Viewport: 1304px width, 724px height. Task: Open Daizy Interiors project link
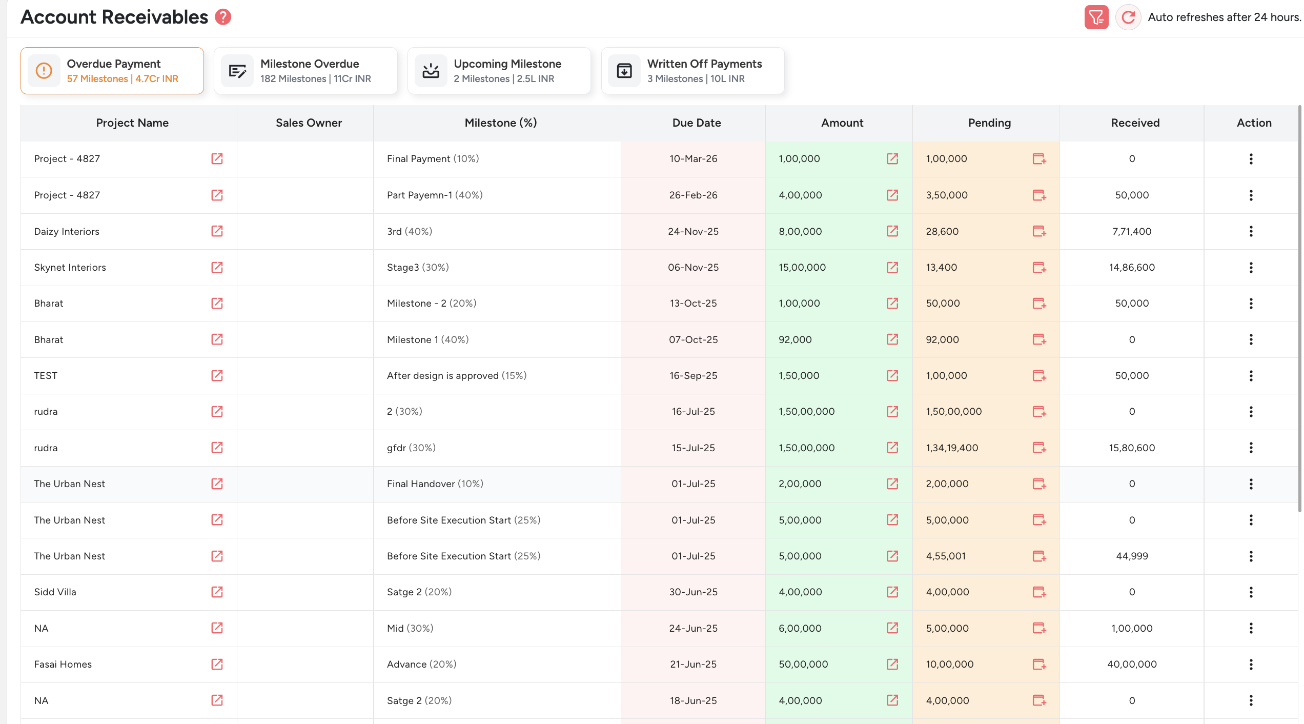tap(217, 231)
